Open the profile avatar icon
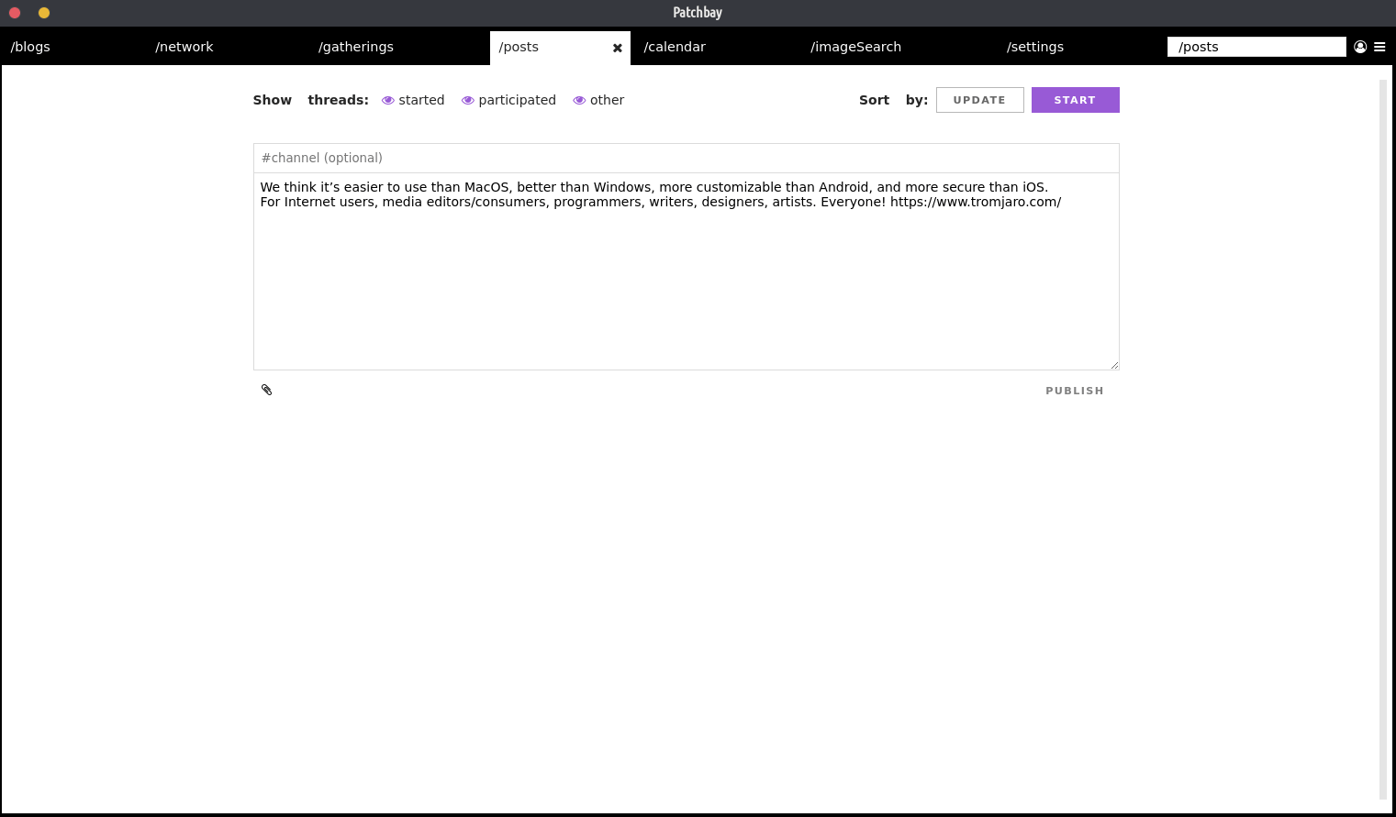Image resolution: width=1396 pixels, height=817 pixels. (1360, 47)
